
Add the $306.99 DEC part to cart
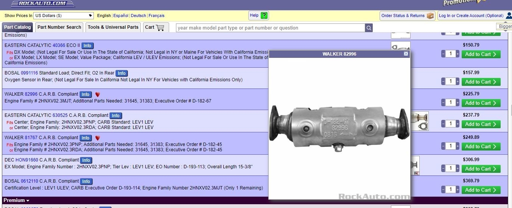[x=481, y=169]
